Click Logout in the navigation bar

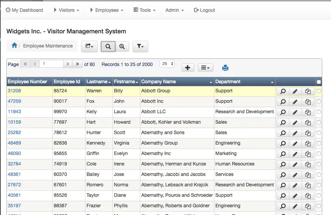point(204,10)
